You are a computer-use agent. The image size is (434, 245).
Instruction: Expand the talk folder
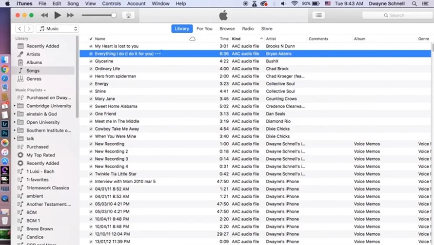[x=15, y=138]
